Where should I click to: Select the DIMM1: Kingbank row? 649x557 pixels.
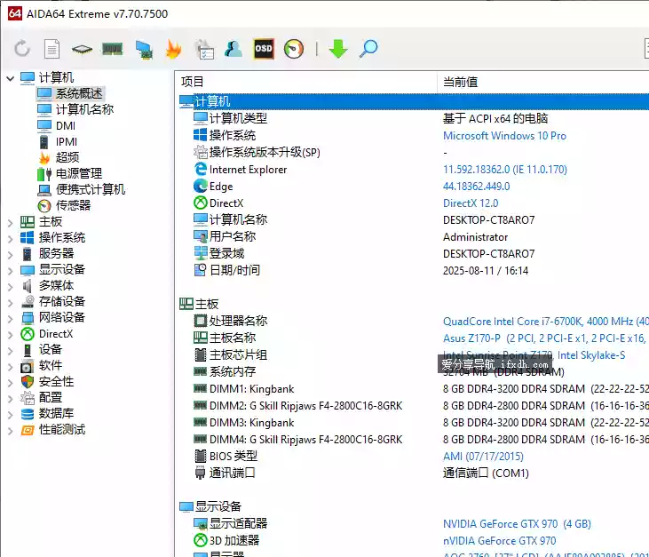point(421,389)
